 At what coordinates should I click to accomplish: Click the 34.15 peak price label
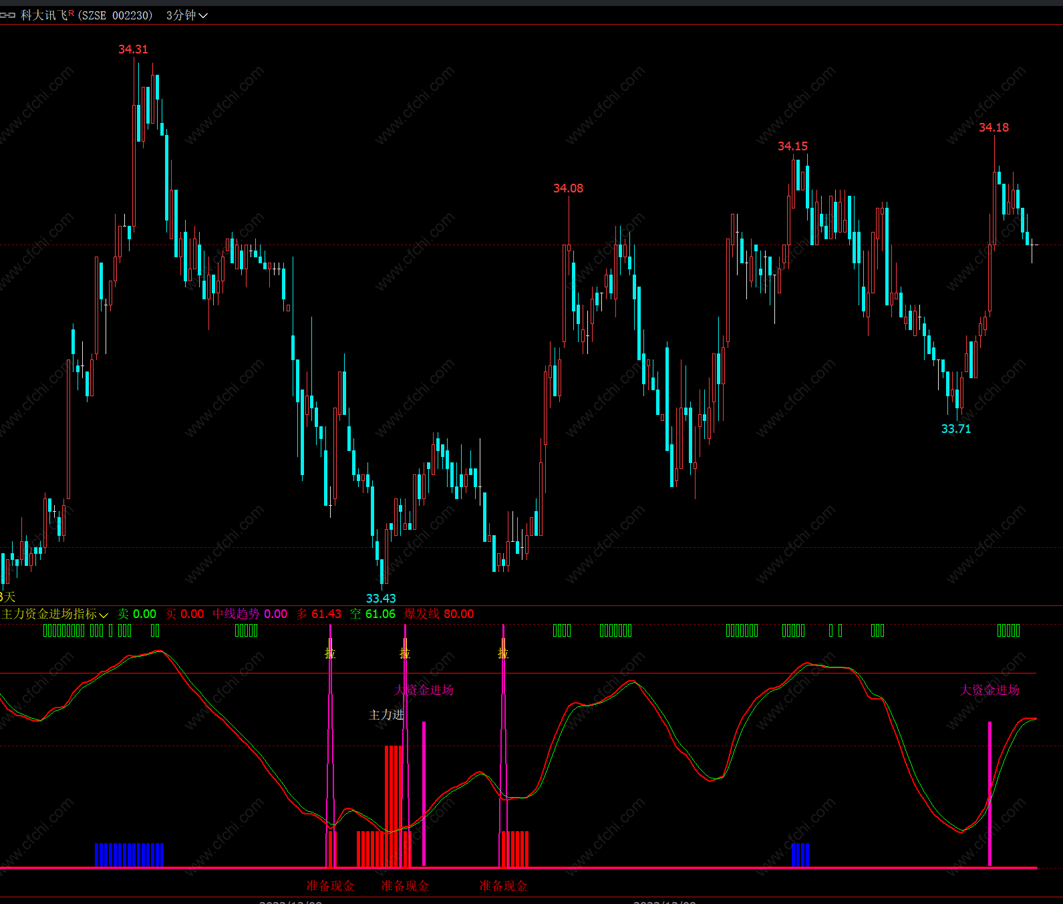[792, 146]
